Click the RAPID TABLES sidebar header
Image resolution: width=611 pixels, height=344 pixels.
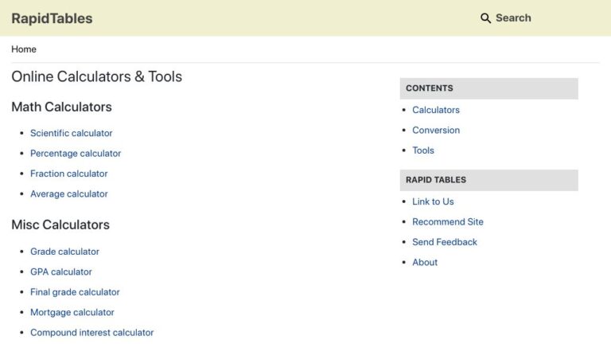(x=489, y=180)
